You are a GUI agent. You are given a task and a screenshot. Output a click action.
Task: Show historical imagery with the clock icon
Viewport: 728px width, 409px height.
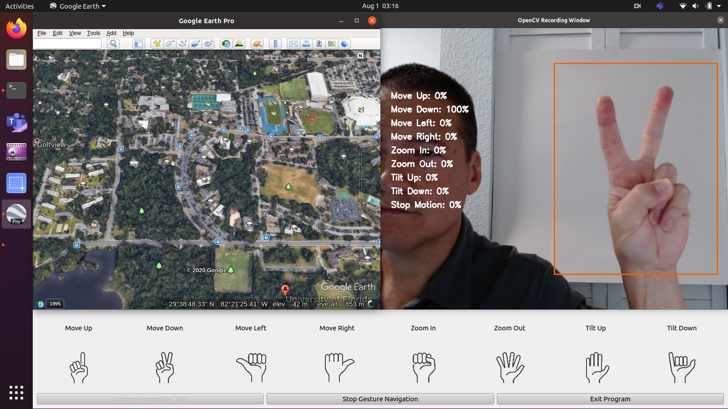(226, 44)
